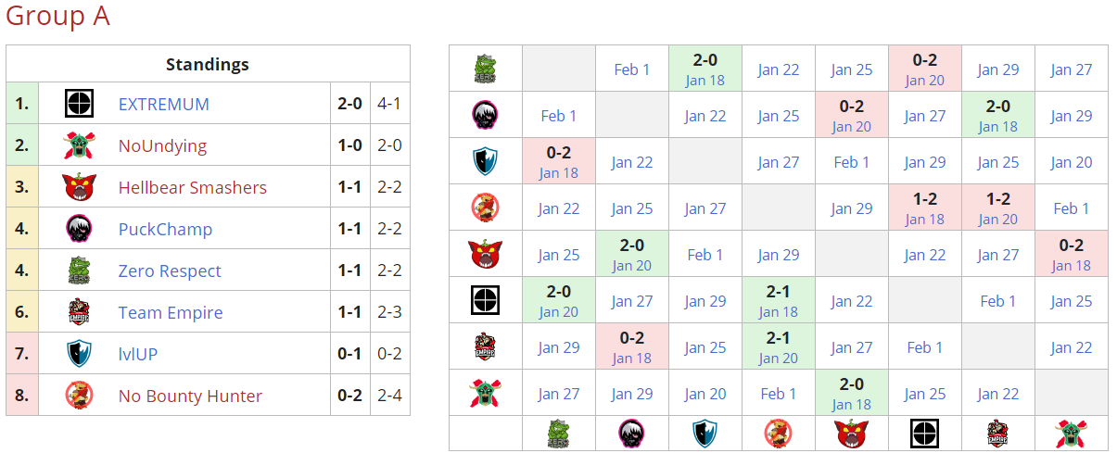Select EXTREMUM logo in crosstable bottom row
Viewport: 1117px width, 453px height.
[924, 433]
